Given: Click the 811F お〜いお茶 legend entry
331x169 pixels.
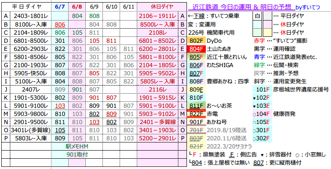Looking at the screenshot, I should point(210,106).
